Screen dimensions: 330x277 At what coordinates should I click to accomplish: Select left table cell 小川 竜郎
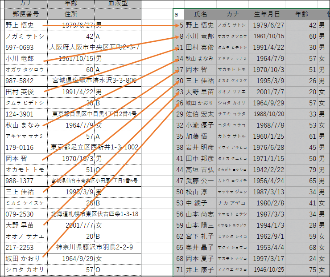26,59
